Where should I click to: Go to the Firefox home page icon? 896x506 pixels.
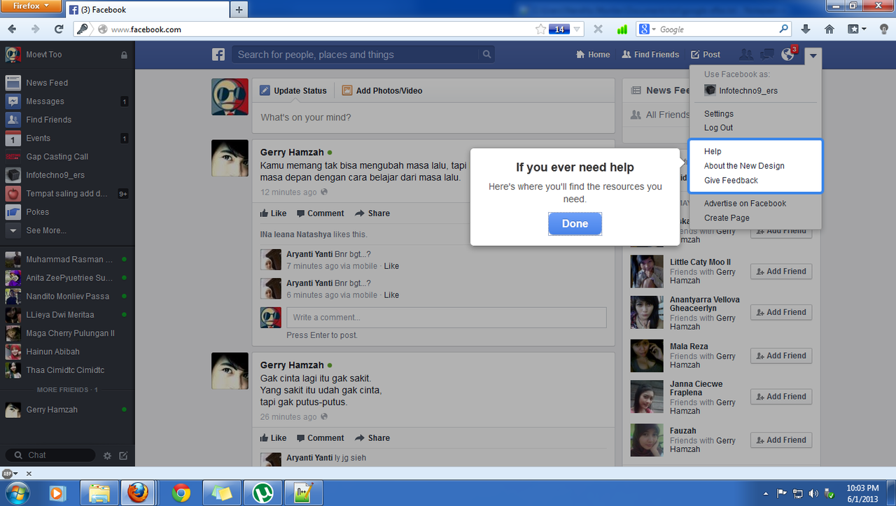coord(829,29)
